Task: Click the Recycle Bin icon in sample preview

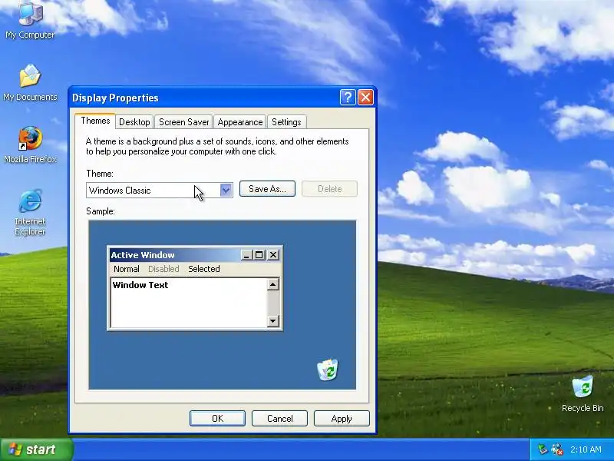Action: pyautogui.click(x=328, y=370)
